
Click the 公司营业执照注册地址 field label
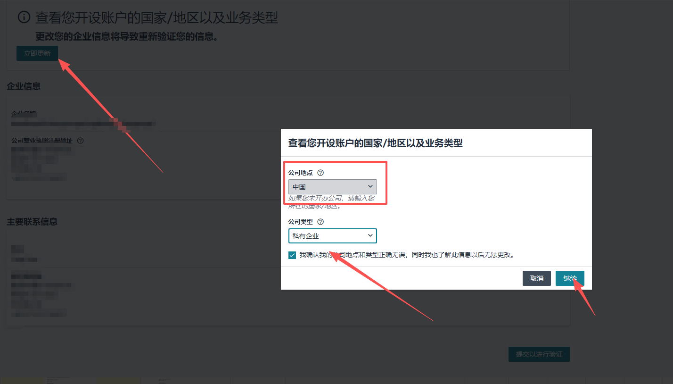pyautogui.click(x=42, y=141)
